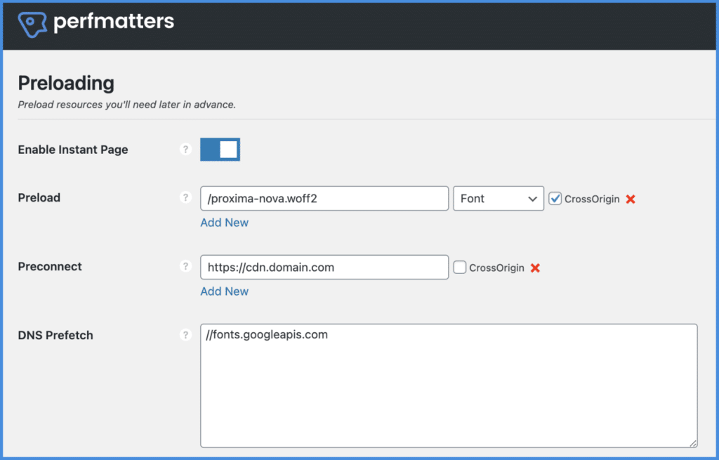
Task: Click Add New under Preconnect
Action: click(224, 291)
